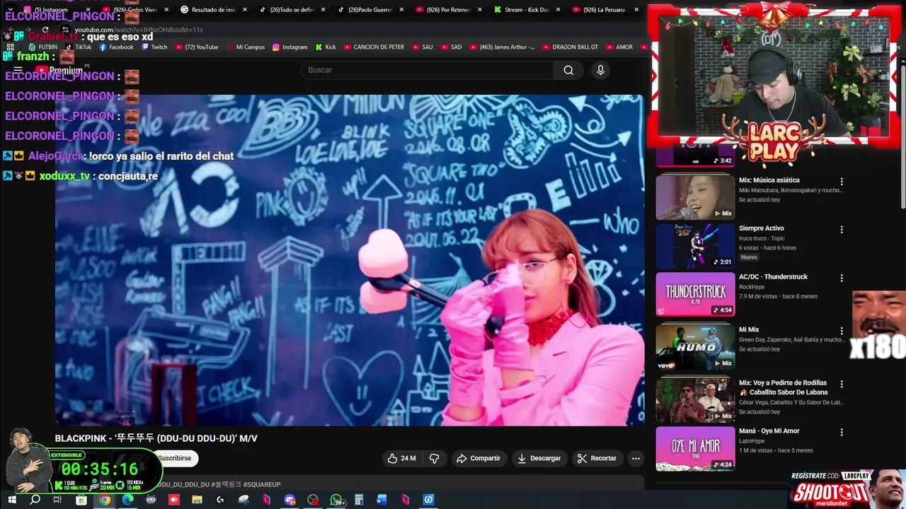Viewport: 906px width, 509px height.
Task: Activate voice search microphone icon
Action: tap(600, 70)
